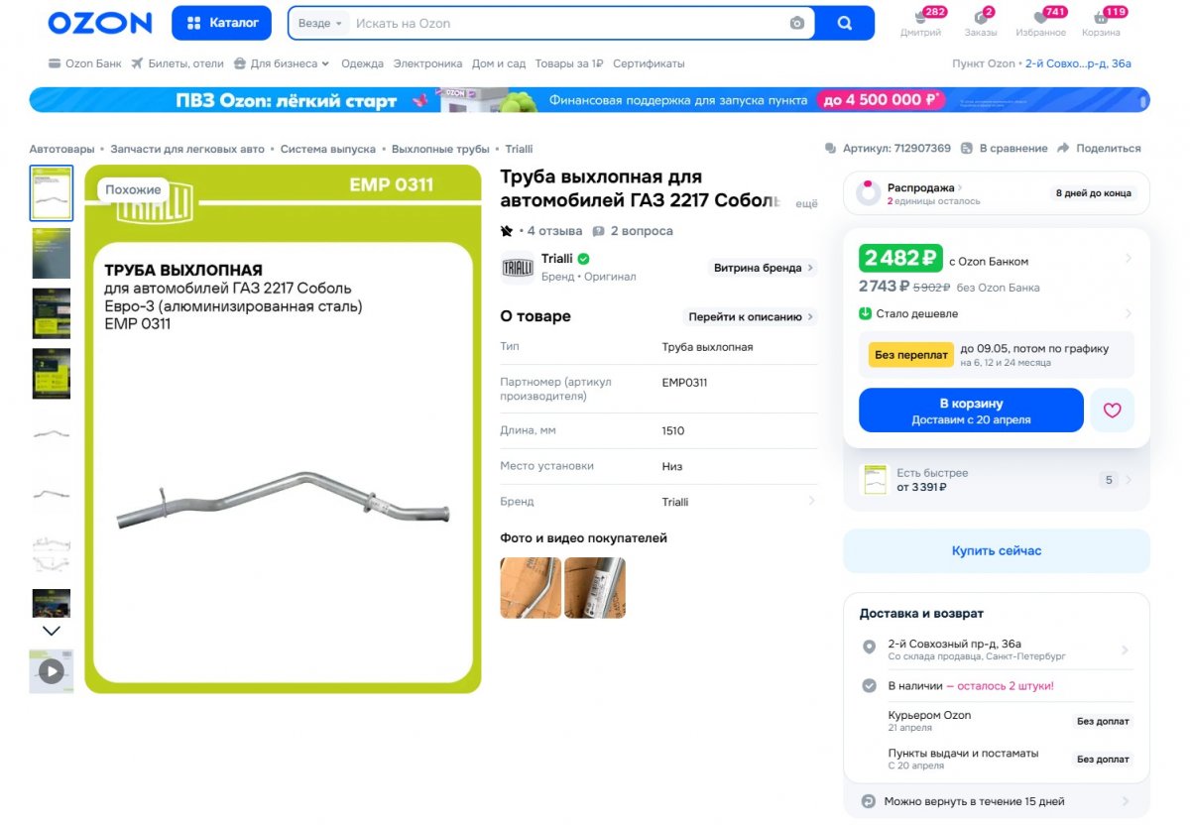The image size is (1190, 825).
Task: Open the Везде search scope dropdown
Action: [x=320, y=23]
